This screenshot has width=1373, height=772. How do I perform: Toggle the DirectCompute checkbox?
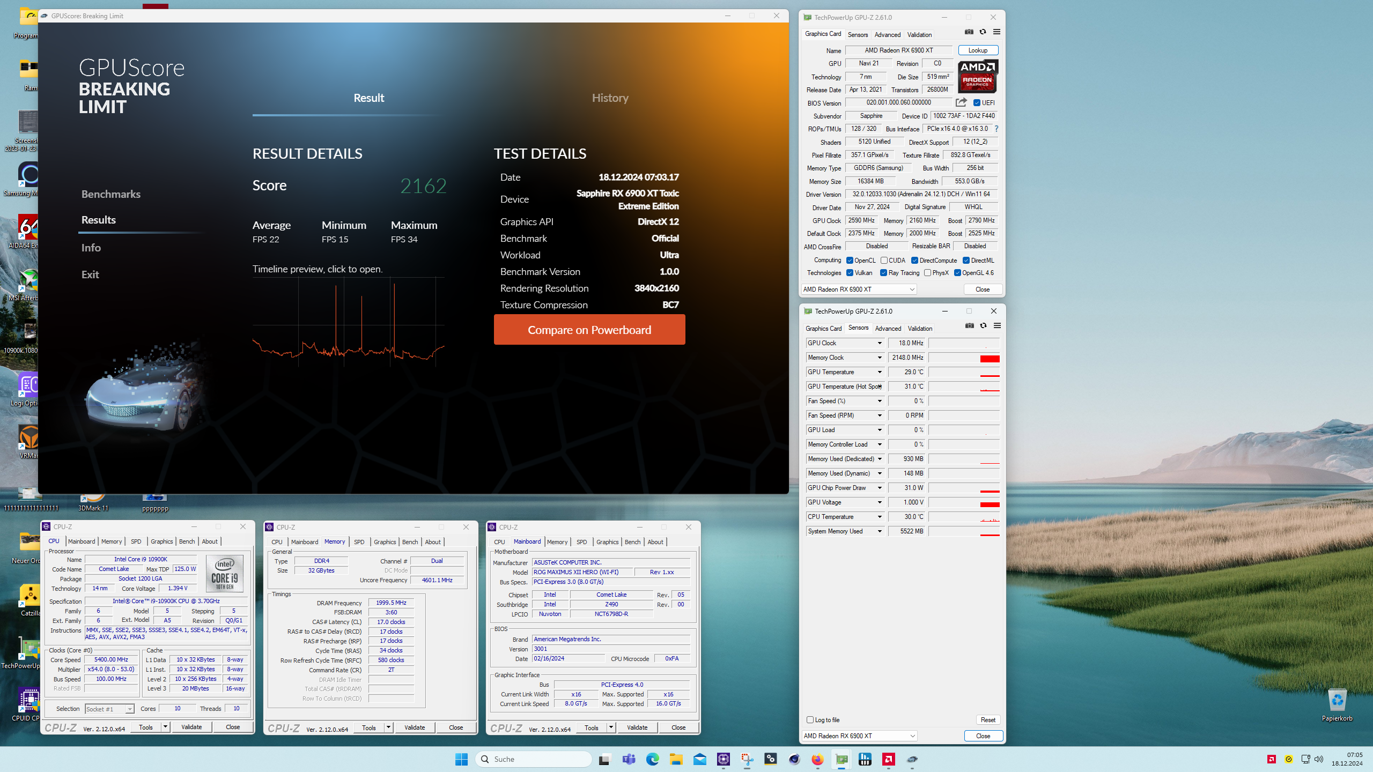click(914, 261)
